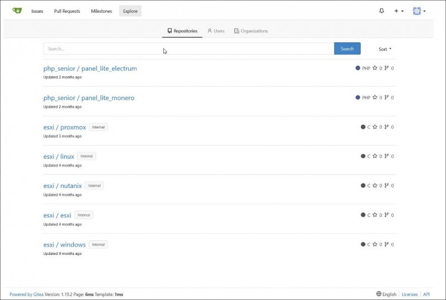Switch to the Users tab

(x=216, y=31)
